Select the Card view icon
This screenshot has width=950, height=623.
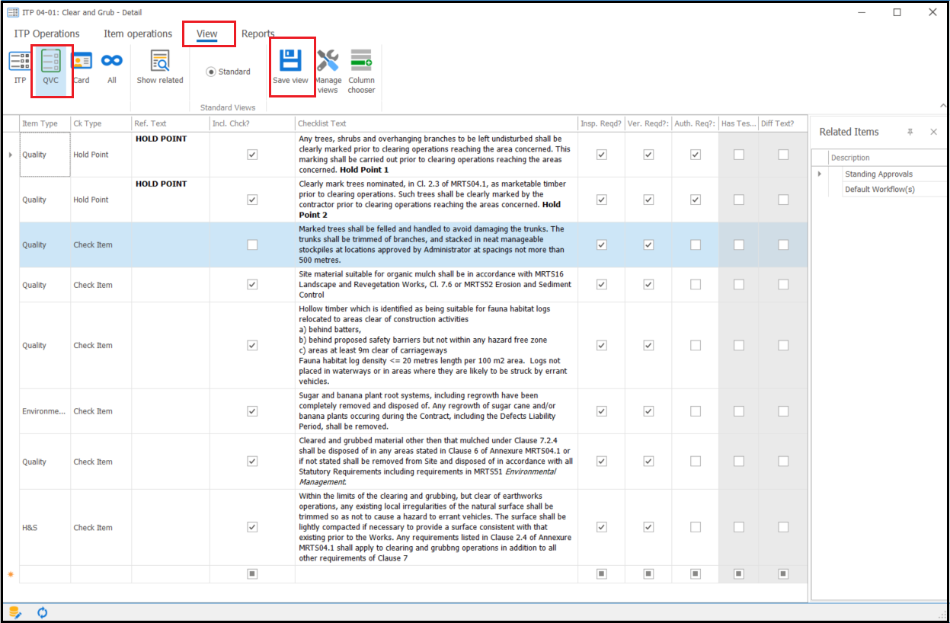(x=82, y=61)
